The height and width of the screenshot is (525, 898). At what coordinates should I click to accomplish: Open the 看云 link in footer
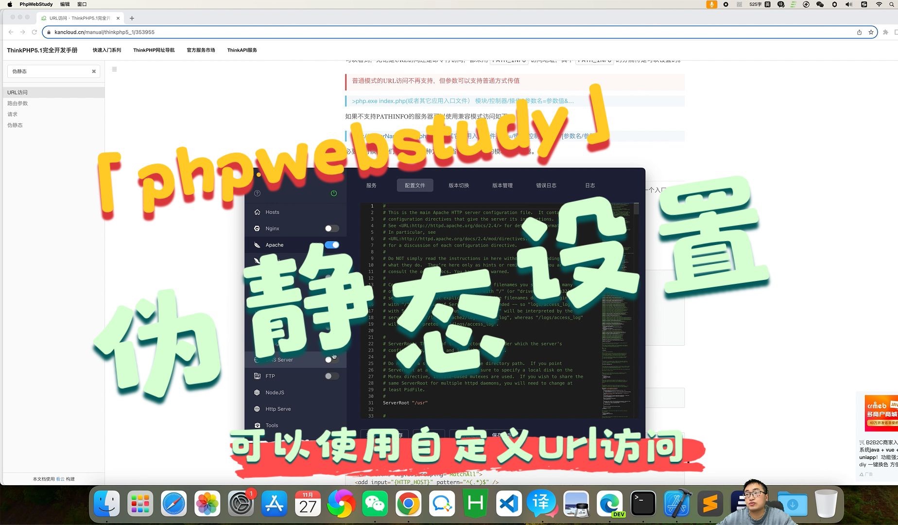pyautogui.click(x=60, y=479)
